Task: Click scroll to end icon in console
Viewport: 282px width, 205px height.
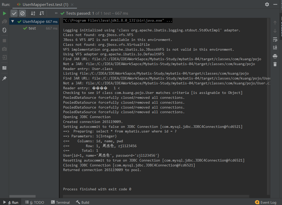Action: click(275, 47)
